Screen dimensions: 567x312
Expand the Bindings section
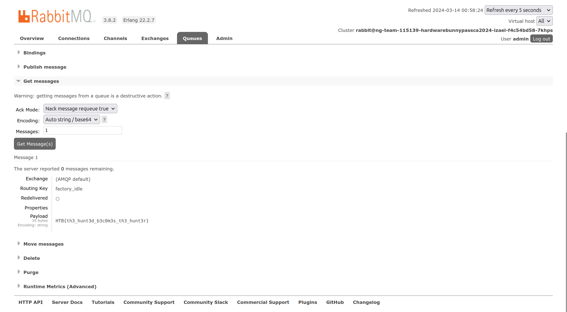tap(34, 53)
